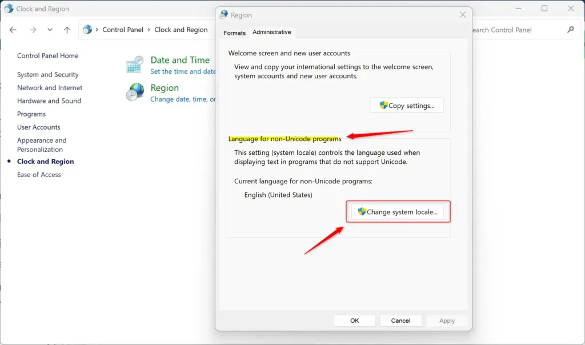The width and height of the screenshot is (585, 345).
Task: Open the Date and Time heading link
Action: point(180,59)
